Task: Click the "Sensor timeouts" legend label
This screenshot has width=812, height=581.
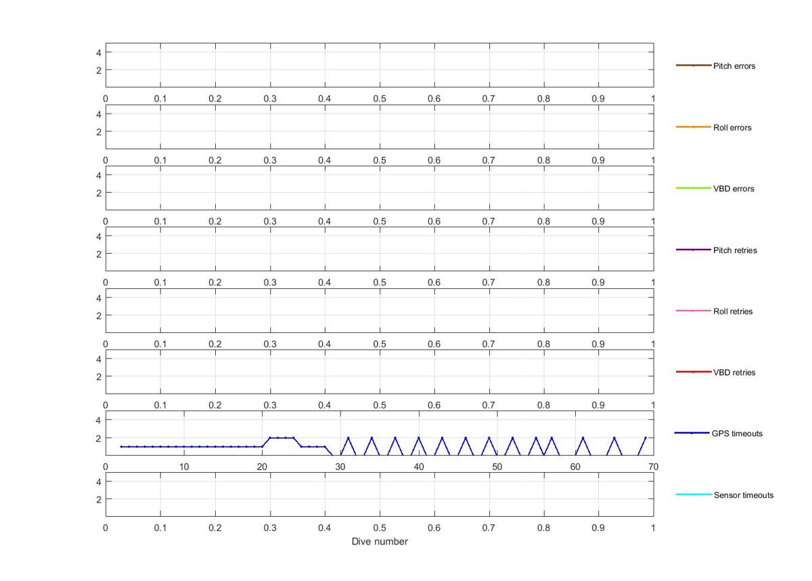Action: coord(744,495)
